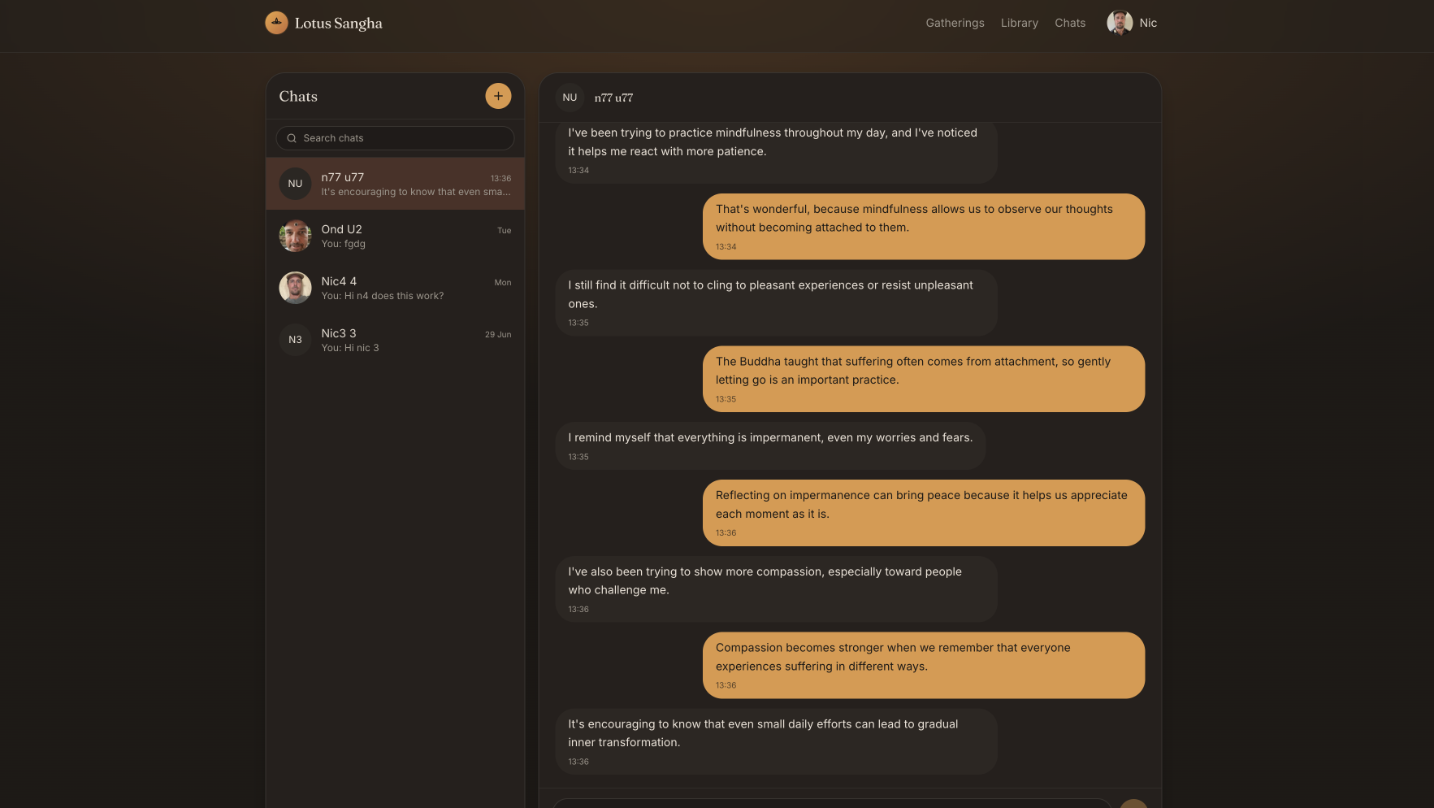Focus the Search chats field
Image resolution: width=1434 pixels, height=808 pixels.
[x=395, y=138]
